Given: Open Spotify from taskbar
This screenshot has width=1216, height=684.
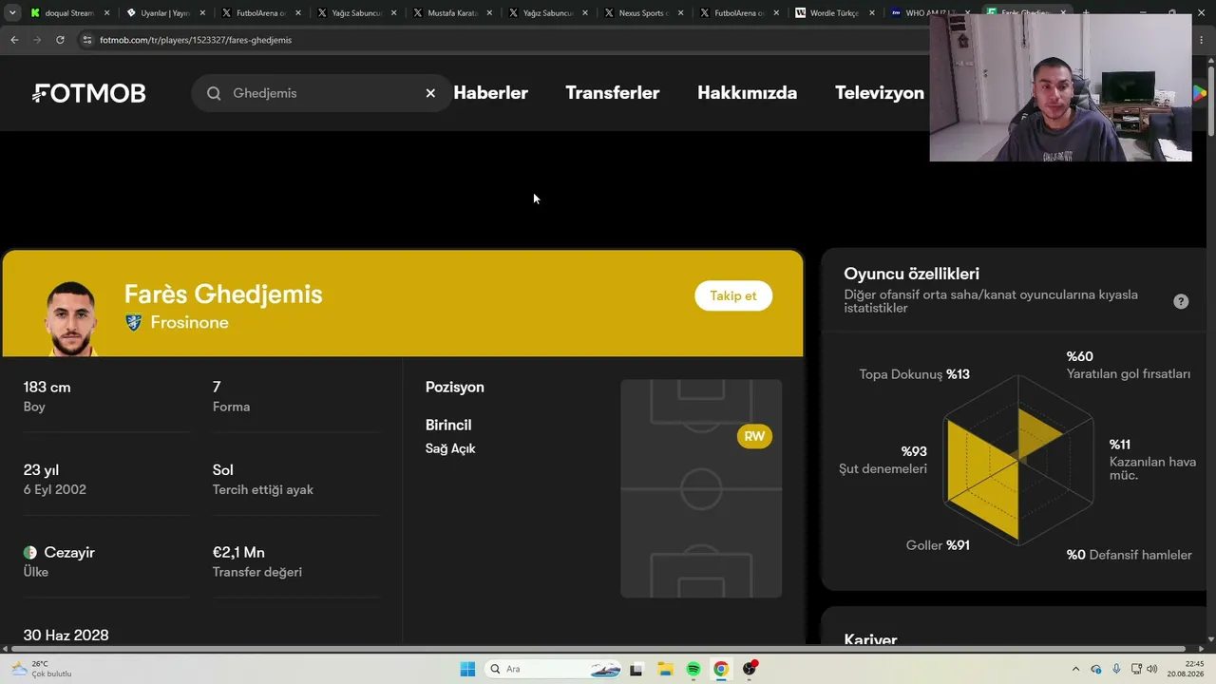Looking at the screenshot, I should click(x=693, y=669).
